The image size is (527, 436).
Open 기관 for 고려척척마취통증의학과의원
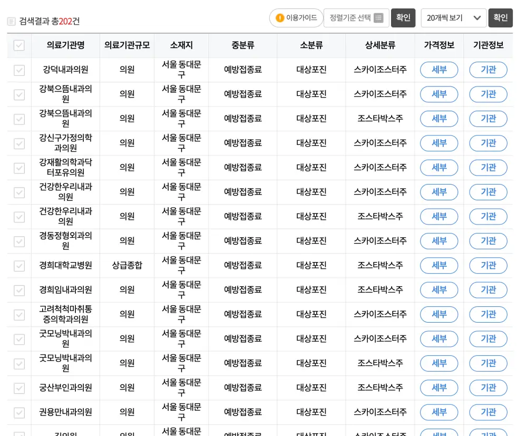[488, 314]
